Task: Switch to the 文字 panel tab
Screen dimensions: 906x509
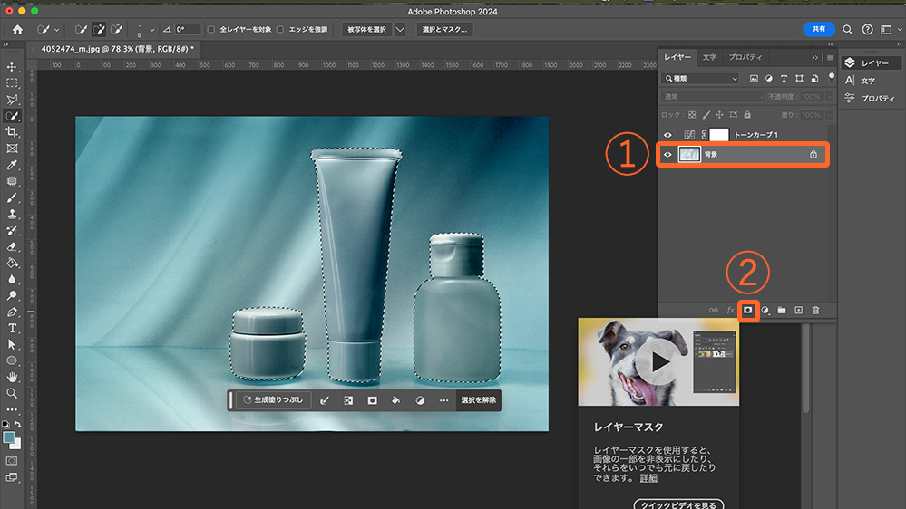Action: (x=709, y=57)
